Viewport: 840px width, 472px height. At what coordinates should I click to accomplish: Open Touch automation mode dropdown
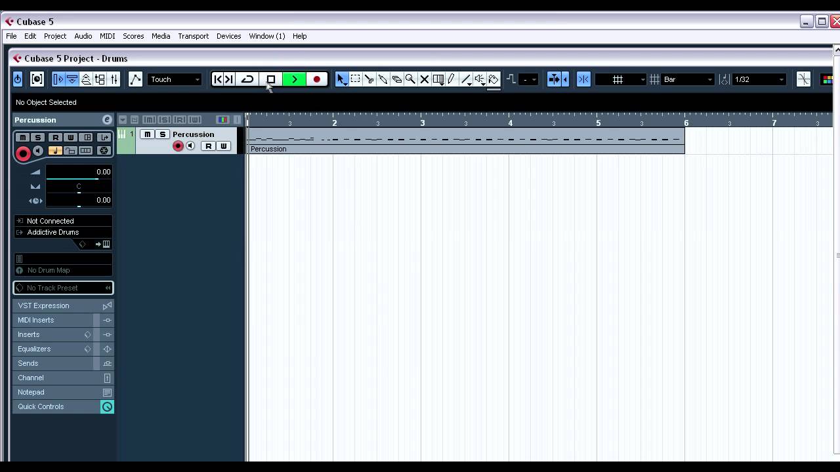174,79
